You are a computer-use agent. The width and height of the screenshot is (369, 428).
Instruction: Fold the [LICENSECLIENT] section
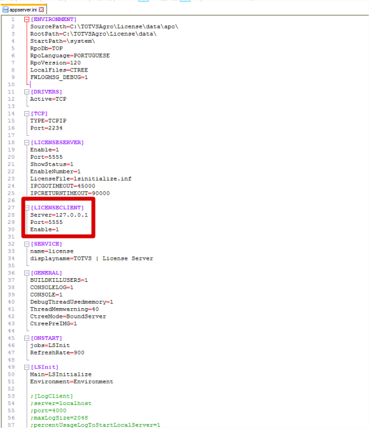(27, 208)
